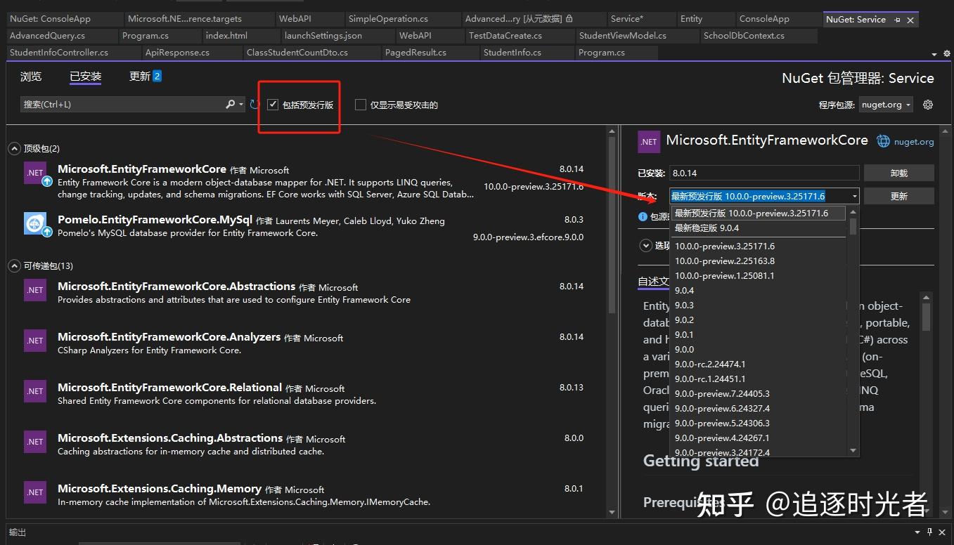Click the nuget.org globe icon beside package title
This screenshot has width=954, height=545.
tap(883, 140)
